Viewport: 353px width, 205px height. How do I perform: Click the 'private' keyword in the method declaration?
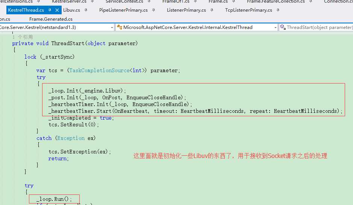23,43
